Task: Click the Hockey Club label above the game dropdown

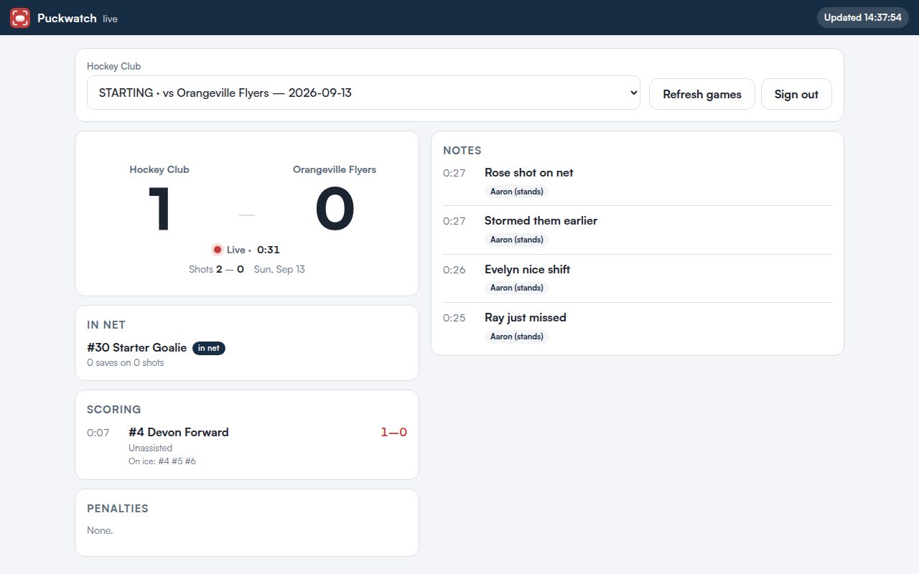Action: [x=113, y=66]
